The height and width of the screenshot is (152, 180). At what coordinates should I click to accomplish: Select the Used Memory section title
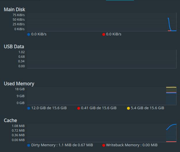(19, 84)
